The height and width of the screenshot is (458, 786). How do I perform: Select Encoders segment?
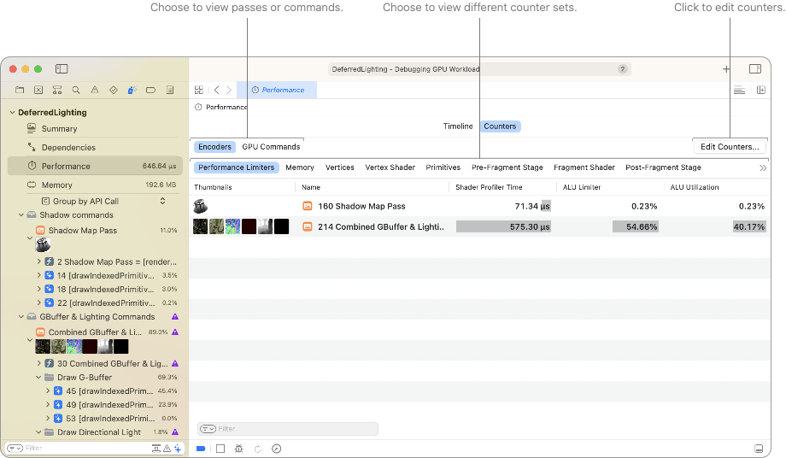point(215,147)
